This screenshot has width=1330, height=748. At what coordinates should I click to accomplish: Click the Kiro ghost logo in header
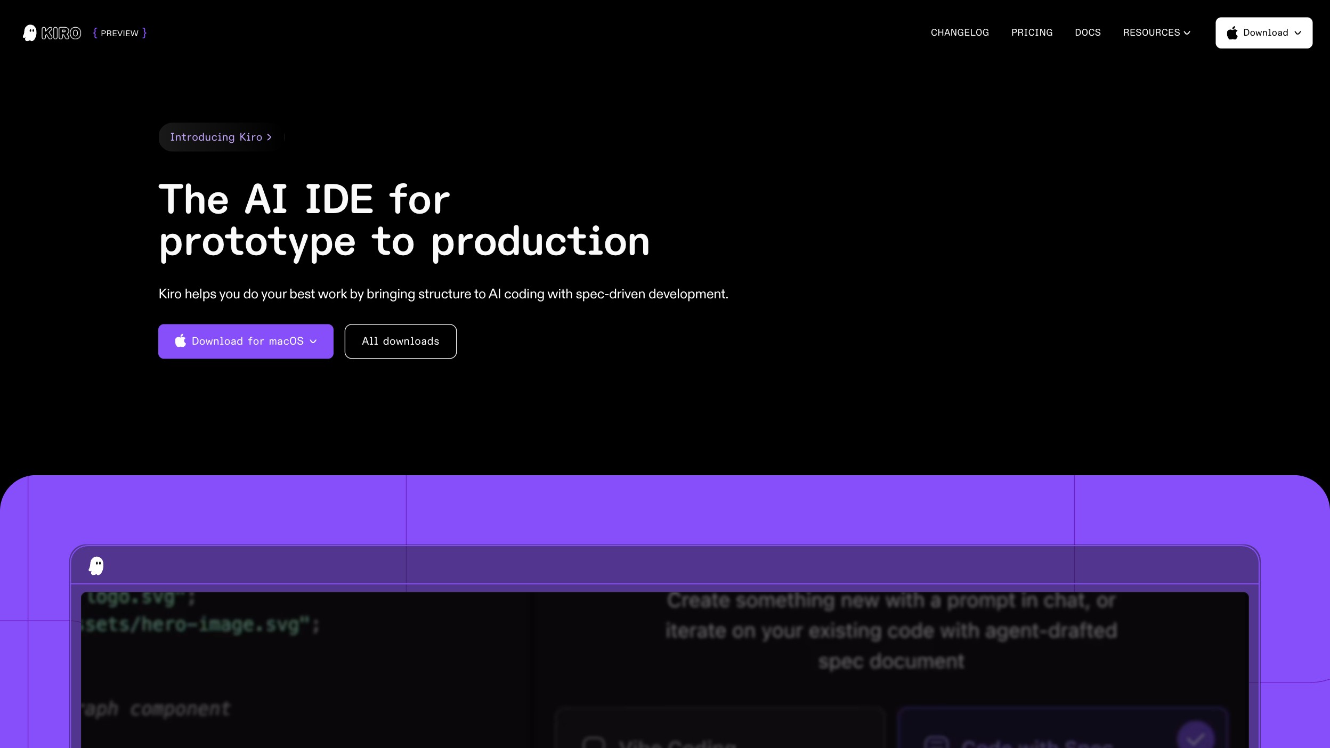click(x=30, y=33)
